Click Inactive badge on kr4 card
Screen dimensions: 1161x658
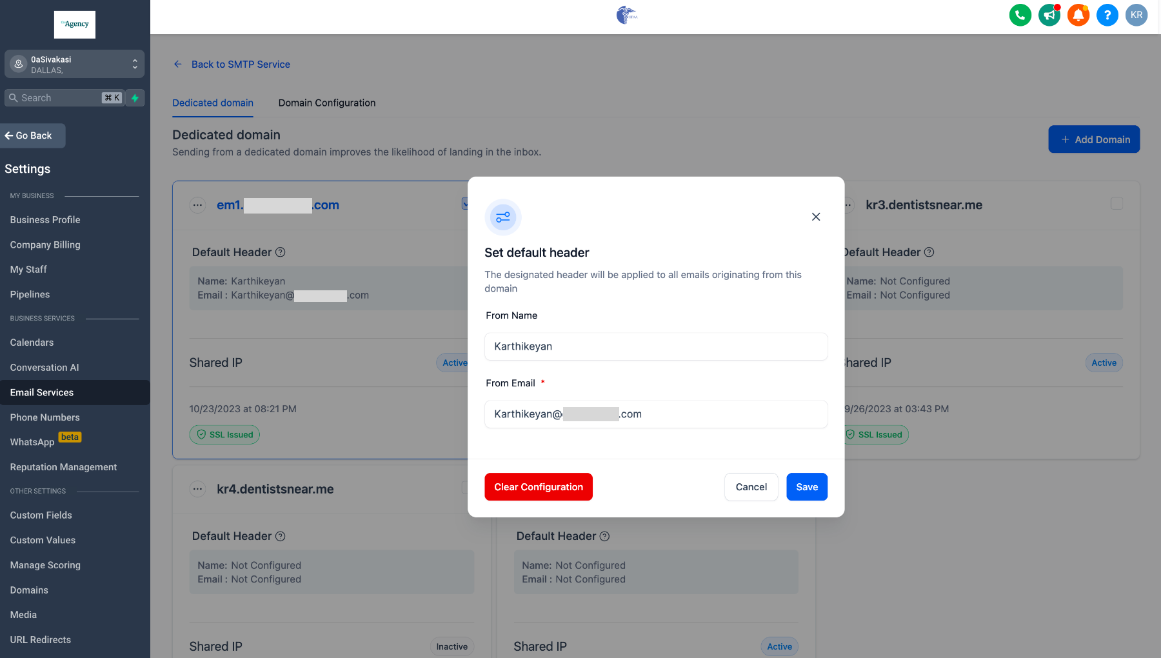click(452, 646)
